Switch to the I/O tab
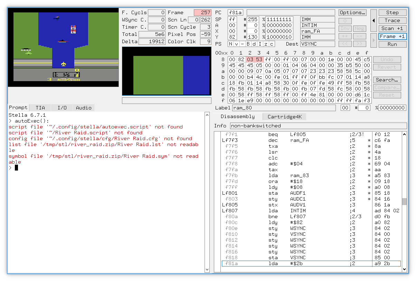Image resolution: width=416 pixels, height=281 pixels. 62,108
